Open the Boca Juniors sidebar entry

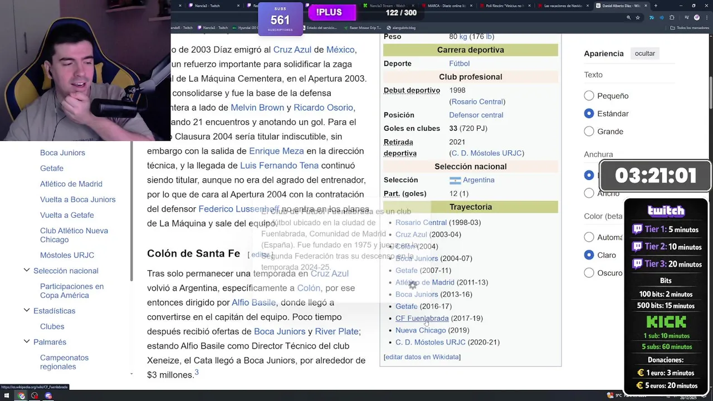point(62,153)
